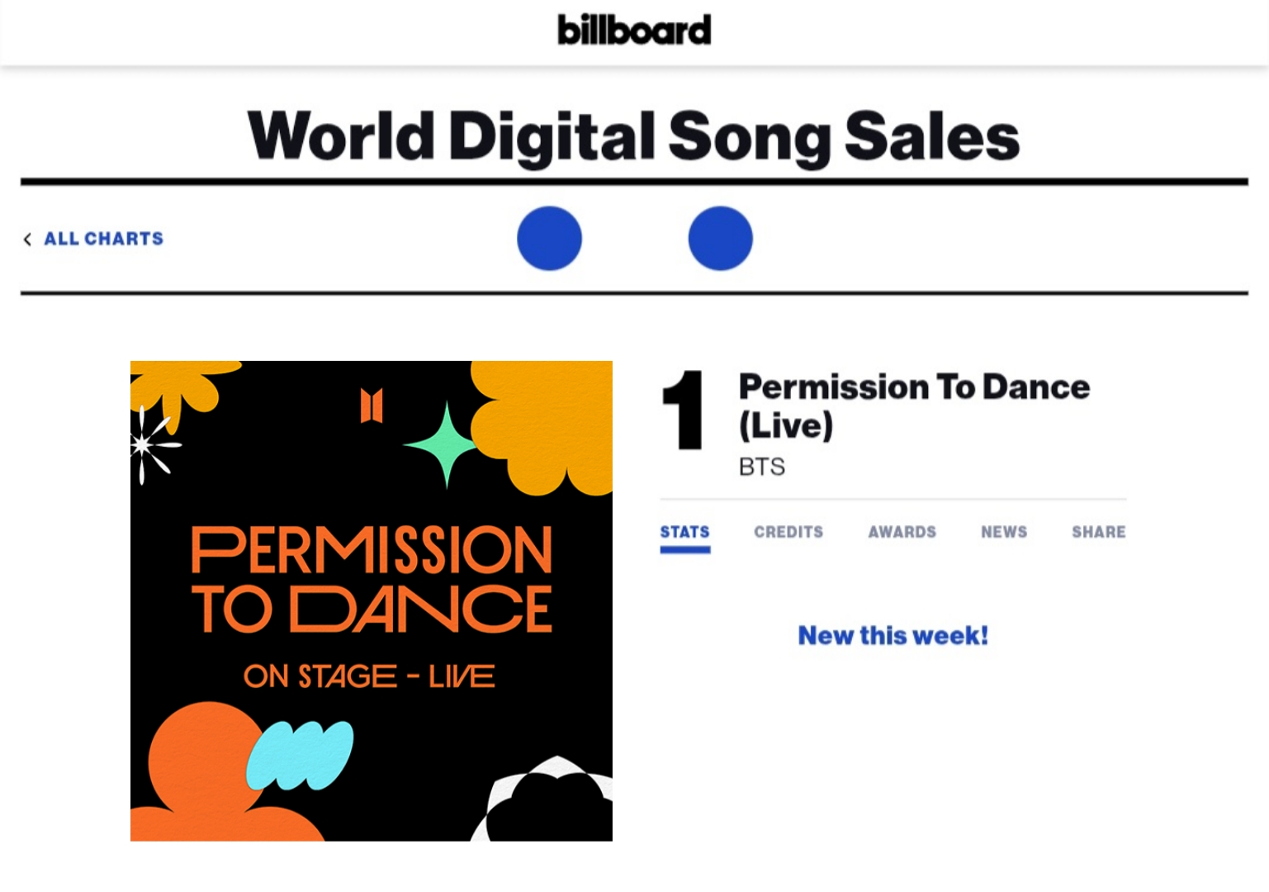Open the SHARE tab
The image size is (1269, 892).
(1098, 532)
